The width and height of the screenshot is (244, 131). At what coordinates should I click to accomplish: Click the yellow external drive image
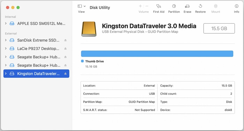pyautogui.click(x=89, y=29)
